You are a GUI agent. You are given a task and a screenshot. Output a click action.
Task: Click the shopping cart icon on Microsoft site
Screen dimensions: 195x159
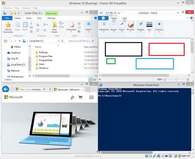point(80,97)
